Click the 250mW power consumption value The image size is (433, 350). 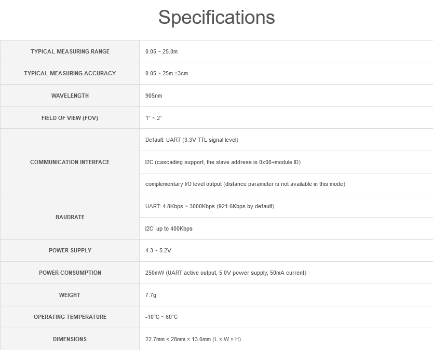[x=226, y=273]
